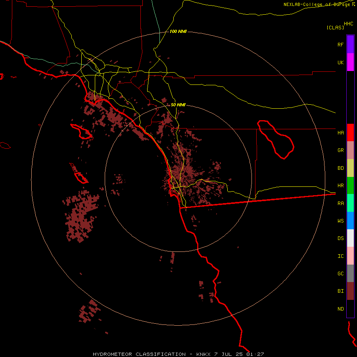Click the HR legend label
The image size is (357, 357).
tap(340, 186)
